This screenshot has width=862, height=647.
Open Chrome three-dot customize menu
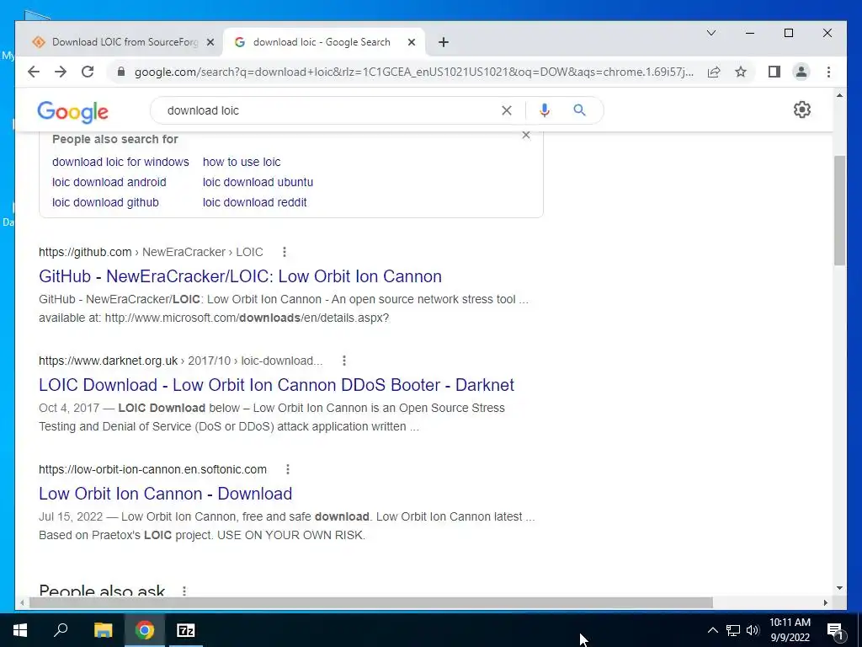point(828,72)
